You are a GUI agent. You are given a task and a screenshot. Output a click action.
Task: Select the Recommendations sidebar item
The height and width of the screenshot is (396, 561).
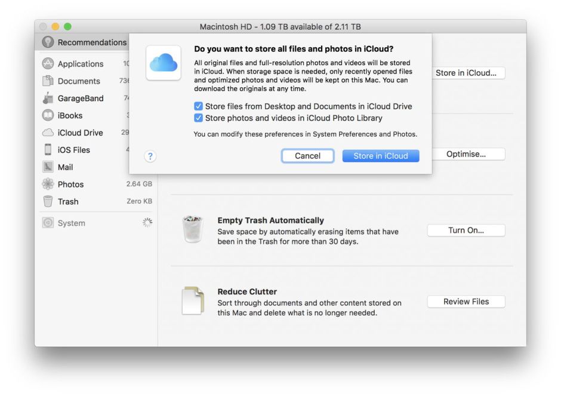(x=84, y=42)
